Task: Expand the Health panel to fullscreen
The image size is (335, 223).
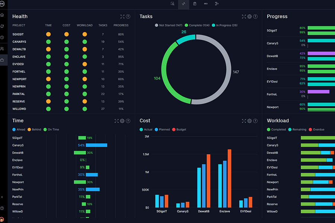Action: pyautogui.click(x=122, y=17)
